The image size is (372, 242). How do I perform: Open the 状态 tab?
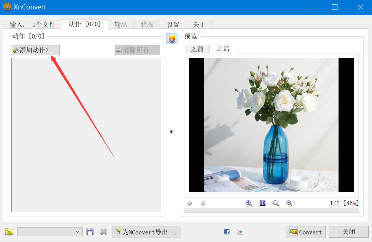pyautogui.click(x=147, y=24)
